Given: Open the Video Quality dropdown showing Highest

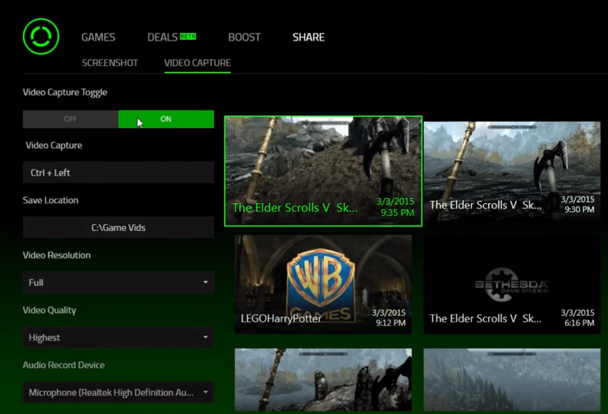Looking at the screenshot, I should tap(118, 337).
